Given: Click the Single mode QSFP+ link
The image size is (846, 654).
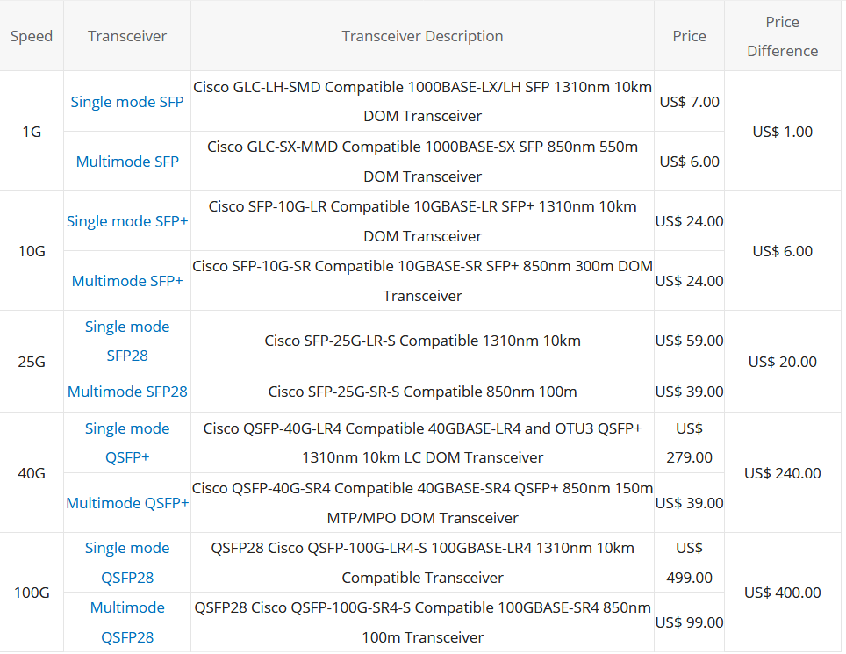Looking at the screenshot, I should pos(126,443).
